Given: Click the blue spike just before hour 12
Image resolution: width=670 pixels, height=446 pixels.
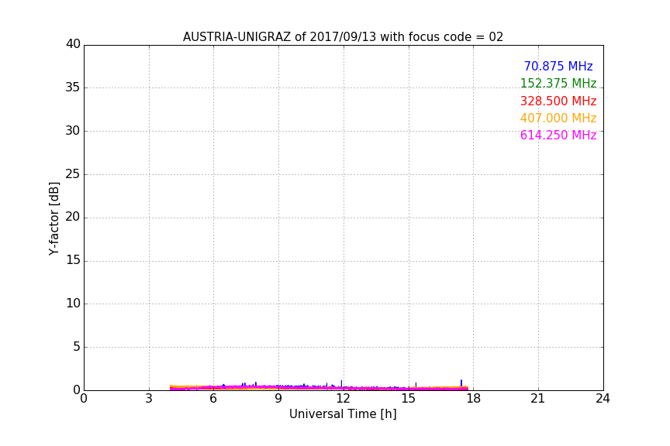Looking at the screenshot, I should coord(341,383).
